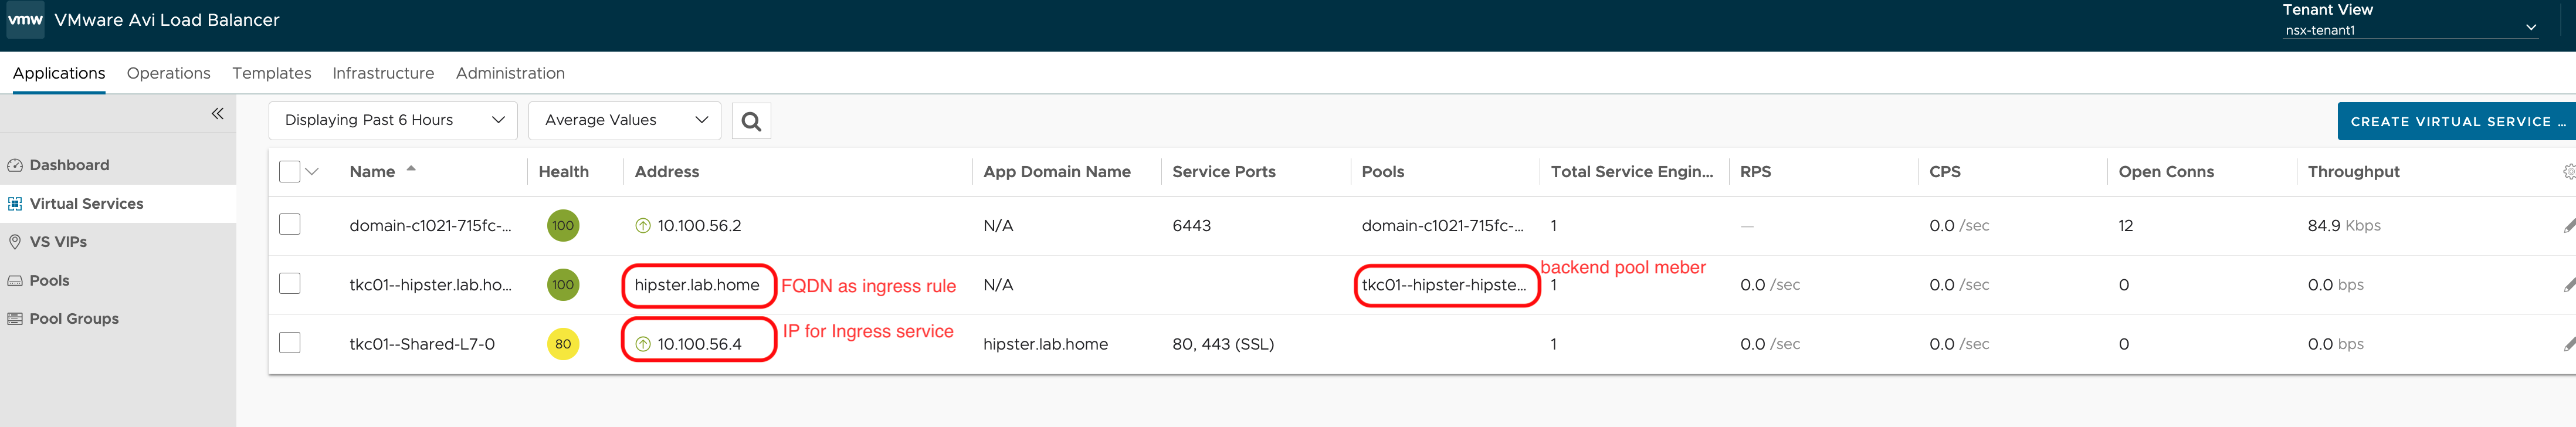Select the tkc01--hipster.lab.ho row checkbox
The height and width of the screenshot is (427, 2576).
(290, 284)
